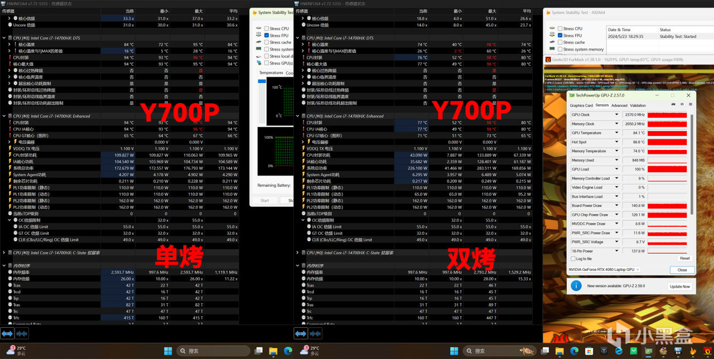Click FurMark icon in Geeks3D title bar
Viewport: 714px width, 359px height.
point(548,59)
